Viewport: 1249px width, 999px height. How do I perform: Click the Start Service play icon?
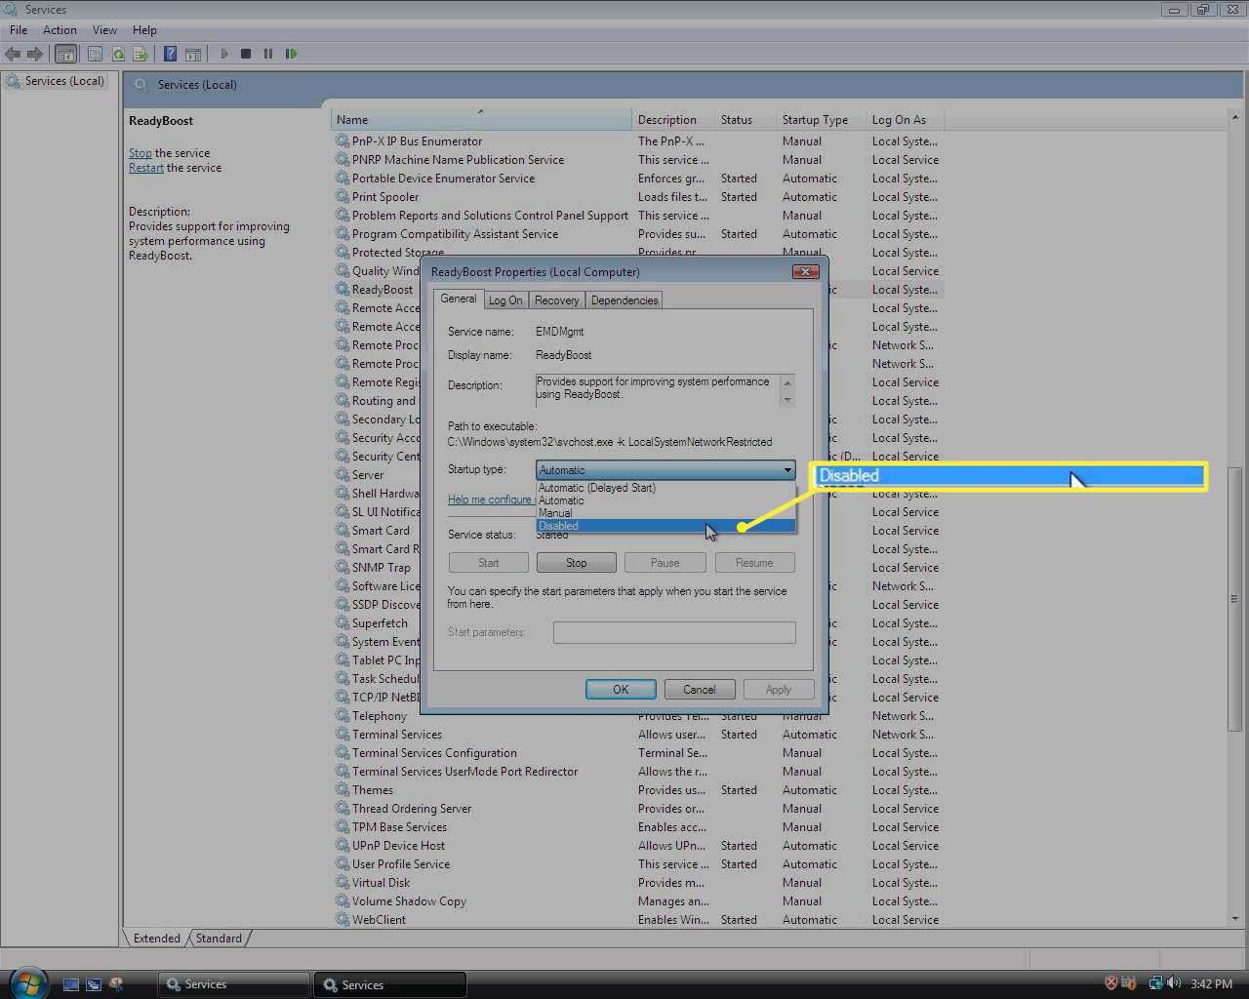224,54
